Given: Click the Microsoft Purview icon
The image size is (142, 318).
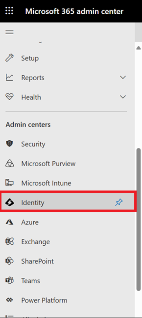Looking at the screenshot, I should (9, 163).
